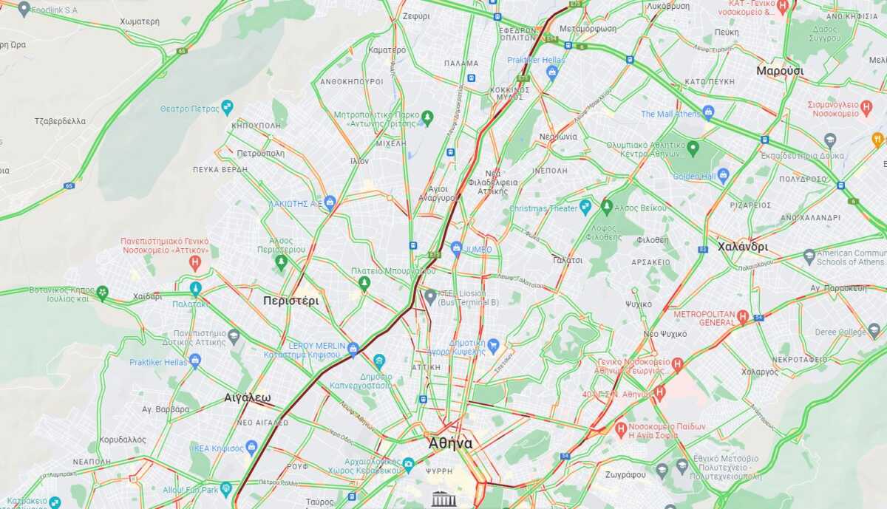Select the Άλσος Βεΐκου park marker

click(607, 207)
